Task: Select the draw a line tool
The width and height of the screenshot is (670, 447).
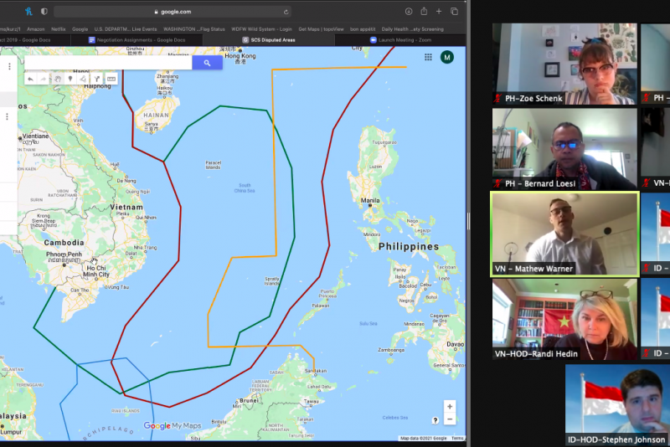Action: point(83,79)
